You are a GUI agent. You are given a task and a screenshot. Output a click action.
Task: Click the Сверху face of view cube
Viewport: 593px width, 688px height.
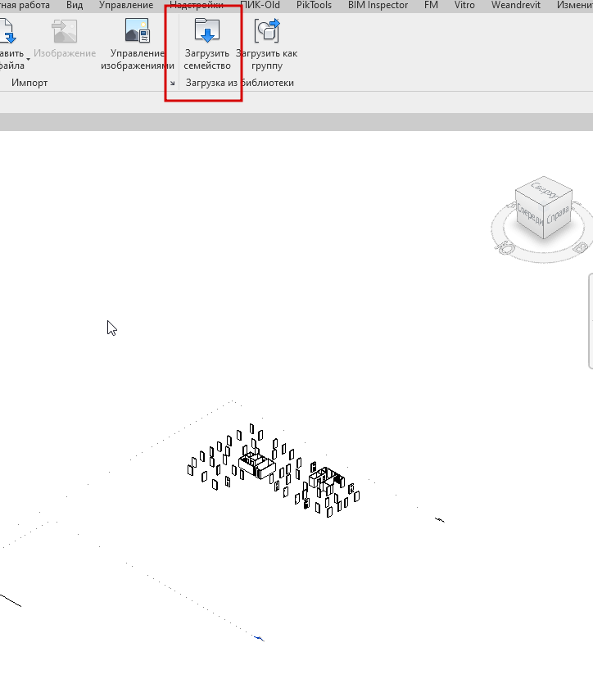pos(545,189)
